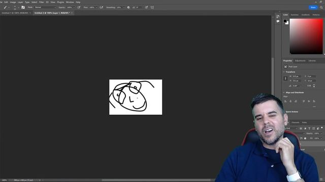
Task: Expand the Opacity value dropdown in options bar
Action: point(74,8)
